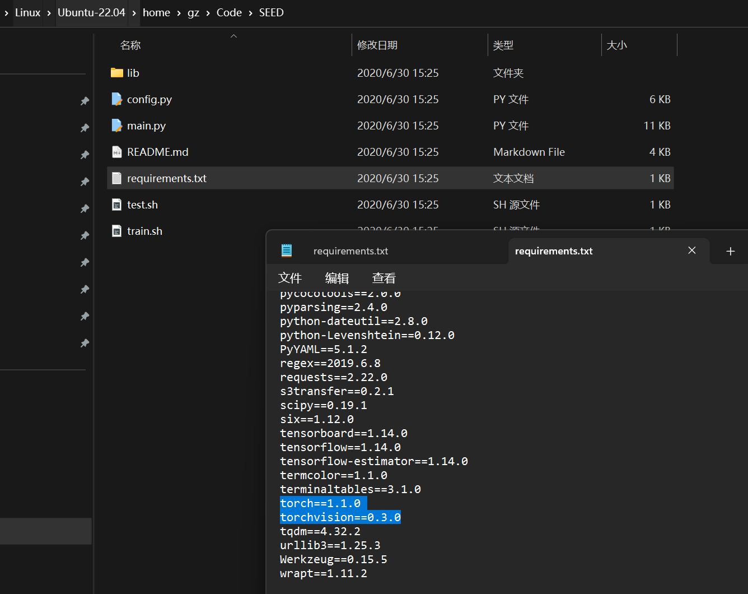Click the pin icon beside the requirements.txt row
748x594 pixels.
click(x=85, y=182)
